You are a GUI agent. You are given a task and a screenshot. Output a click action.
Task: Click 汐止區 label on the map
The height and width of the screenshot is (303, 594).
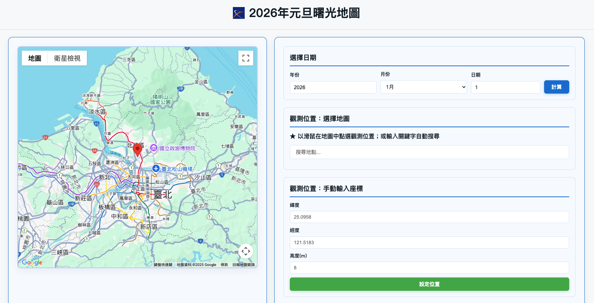(x=203, y=178)
